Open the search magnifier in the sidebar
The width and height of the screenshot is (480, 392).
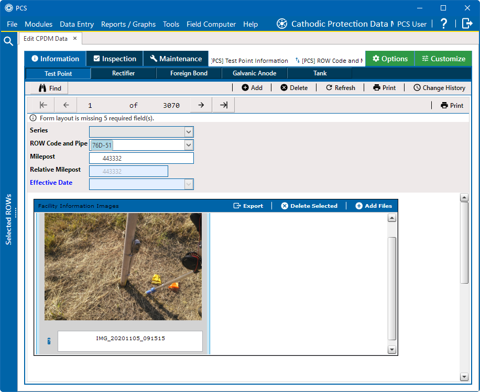pos(8,41)
